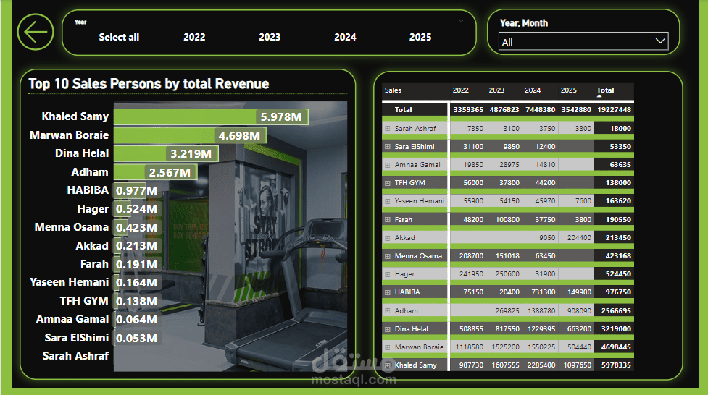
Task: Click the Khaled Samy revenue bar
Action: pyautogui.click(x=211, y=116)
